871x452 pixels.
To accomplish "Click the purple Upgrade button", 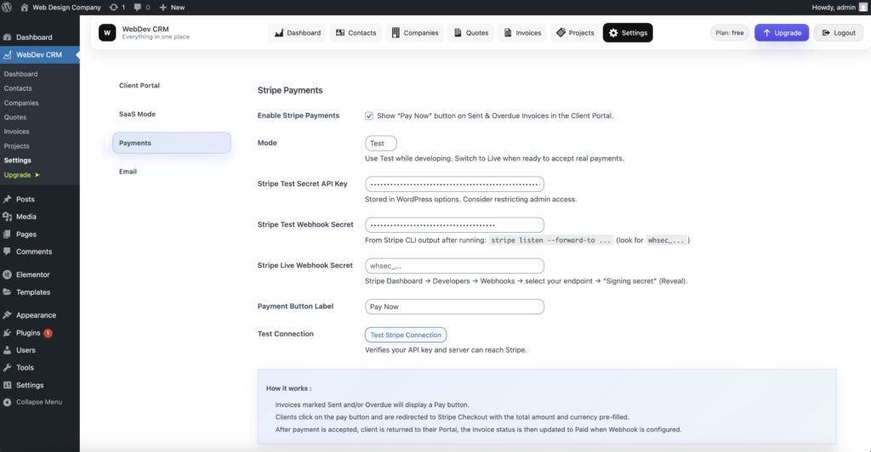I will pyautogui.click(x=782, y=33).
